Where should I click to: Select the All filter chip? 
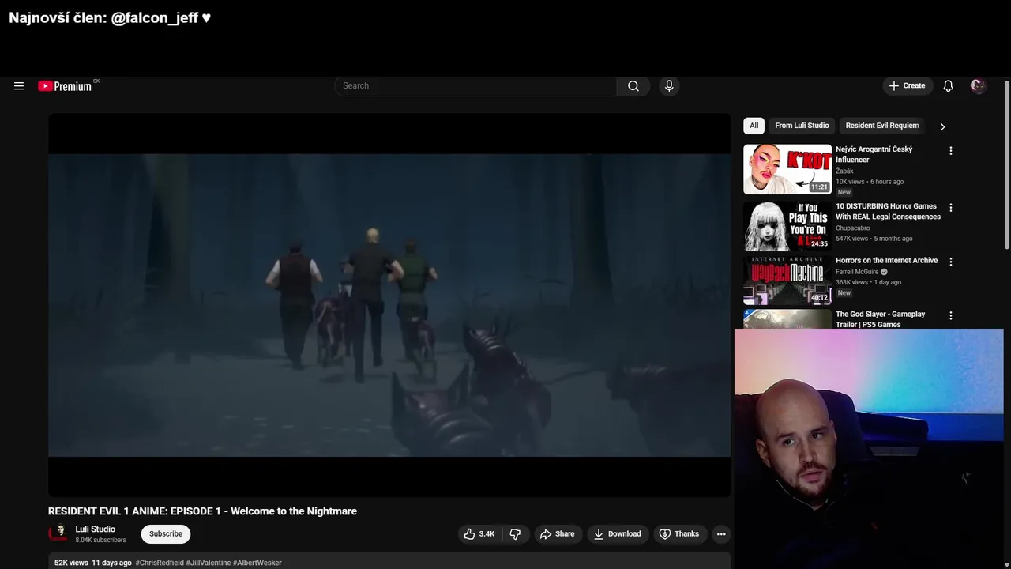(754, 126)
